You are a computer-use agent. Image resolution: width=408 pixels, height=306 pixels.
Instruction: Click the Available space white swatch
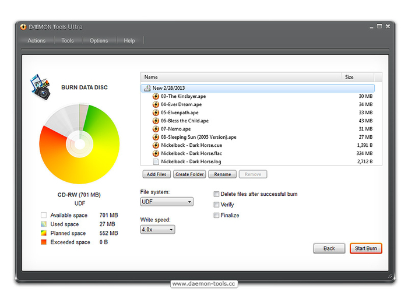[44, 215]
